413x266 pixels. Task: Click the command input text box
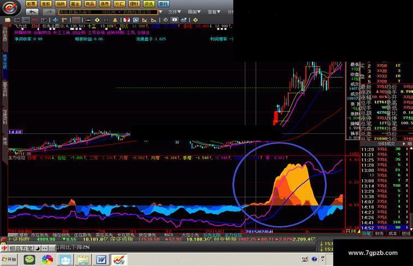108,12
